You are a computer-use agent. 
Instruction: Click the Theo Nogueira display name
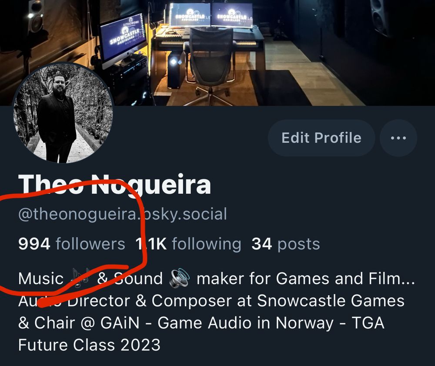114,184
